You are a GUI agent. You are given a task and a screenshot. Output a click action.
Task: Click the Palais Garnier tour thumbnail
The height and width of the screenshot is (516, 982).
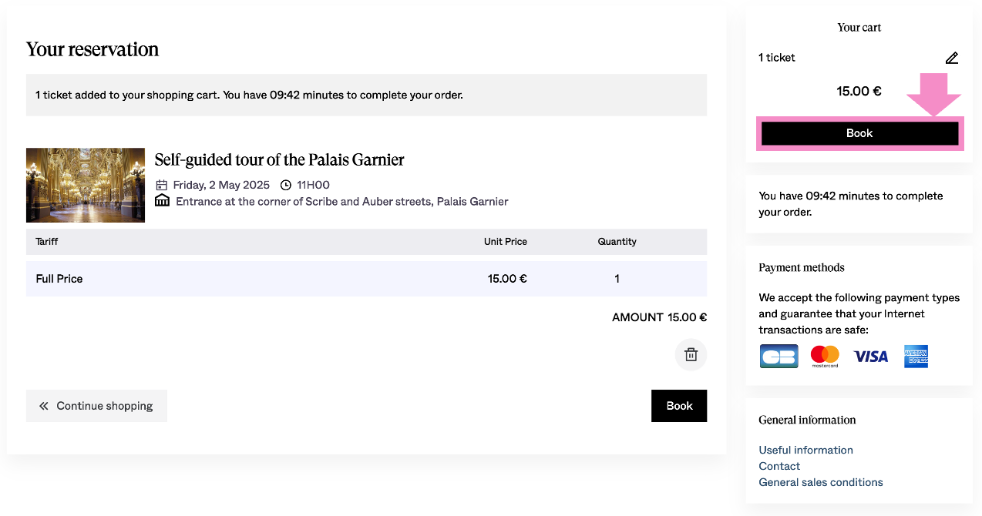[x=86, y=185]
